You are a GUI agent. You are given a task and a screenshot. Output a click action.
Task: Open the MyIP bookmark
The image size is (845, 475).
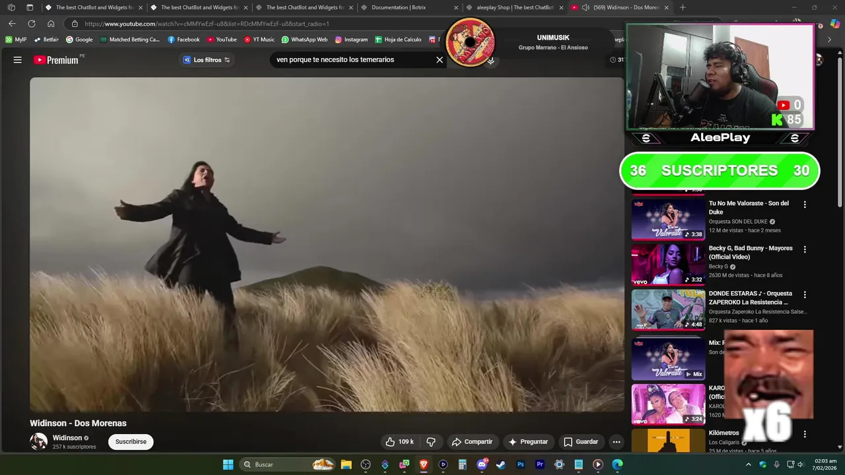pos(16,40)
